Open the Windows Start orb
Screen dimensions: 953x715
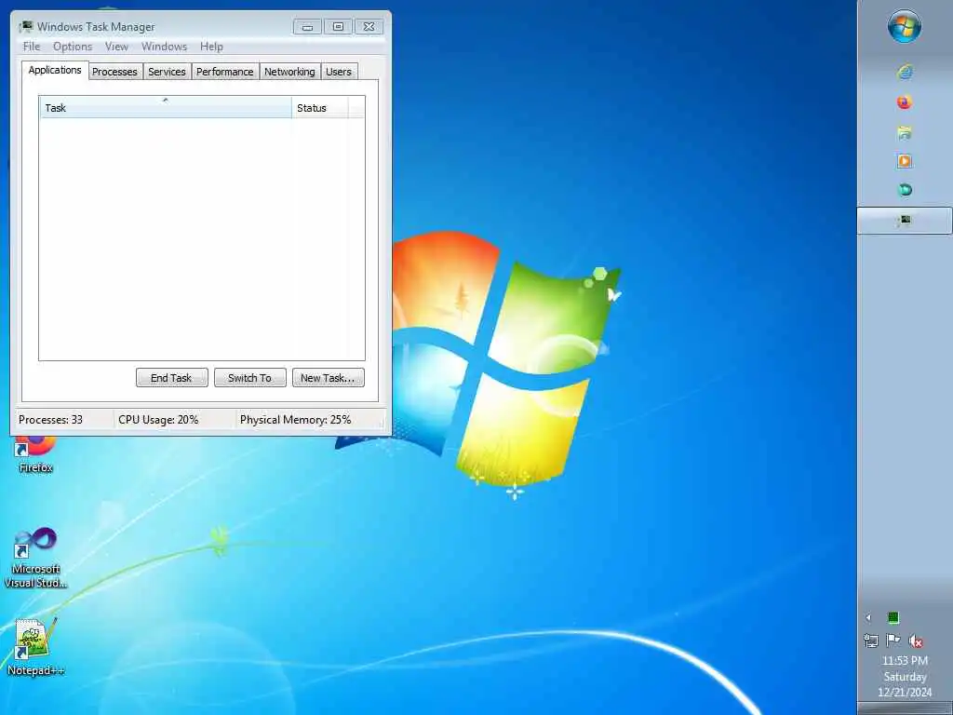[x=905, y=27]
